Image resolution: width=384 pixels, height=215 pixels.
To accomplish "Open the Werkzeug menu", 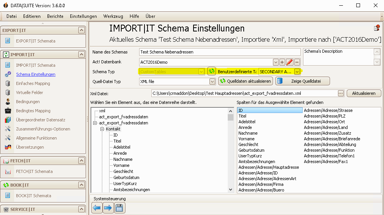I will point(113,16).
